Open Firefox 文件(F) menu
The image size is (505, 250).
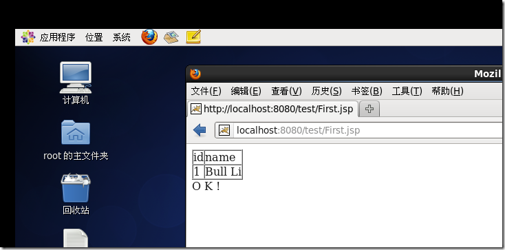click(206, 92)
